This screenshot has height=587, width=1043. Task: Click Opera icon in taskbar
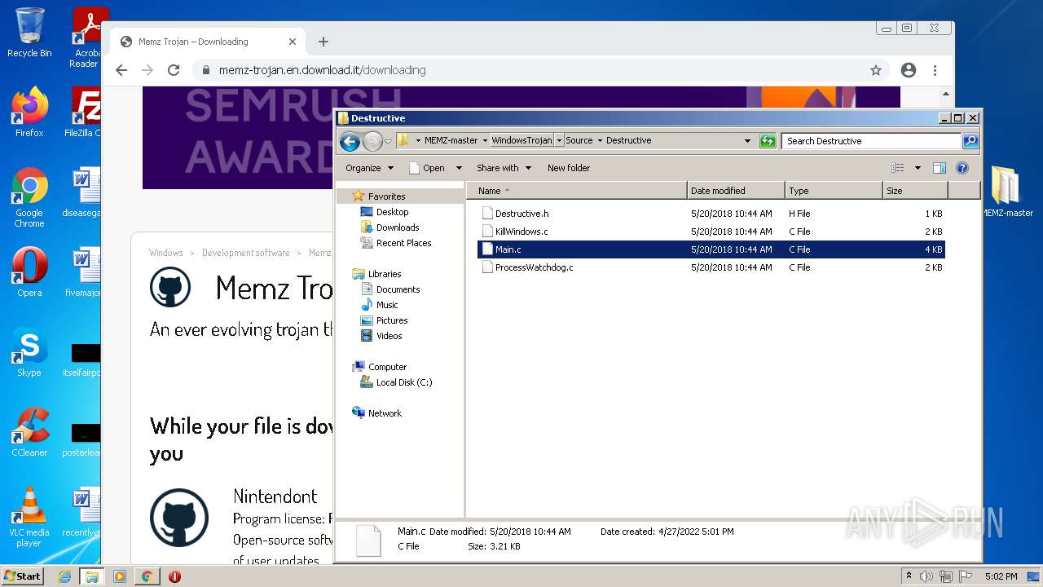[x=174, y=576]
